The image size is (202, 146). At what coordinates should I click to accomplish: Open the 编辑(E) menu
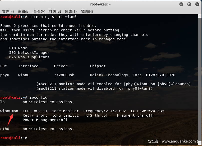point(24,11)
